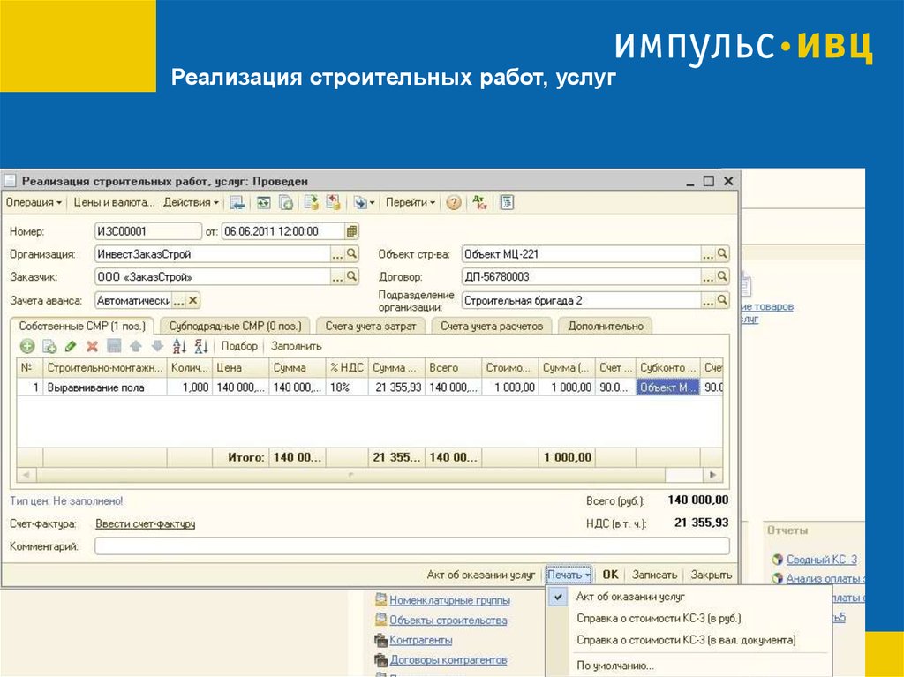904x677 pixels.
Task: Open Подразделение организации magnifier icon
Action: click(722, 300)
